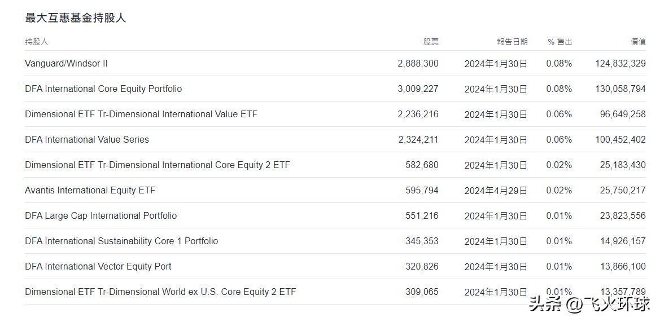
Task: Sort by the 價值 column header
Action: pyautogui.click(x=638, y=42)
